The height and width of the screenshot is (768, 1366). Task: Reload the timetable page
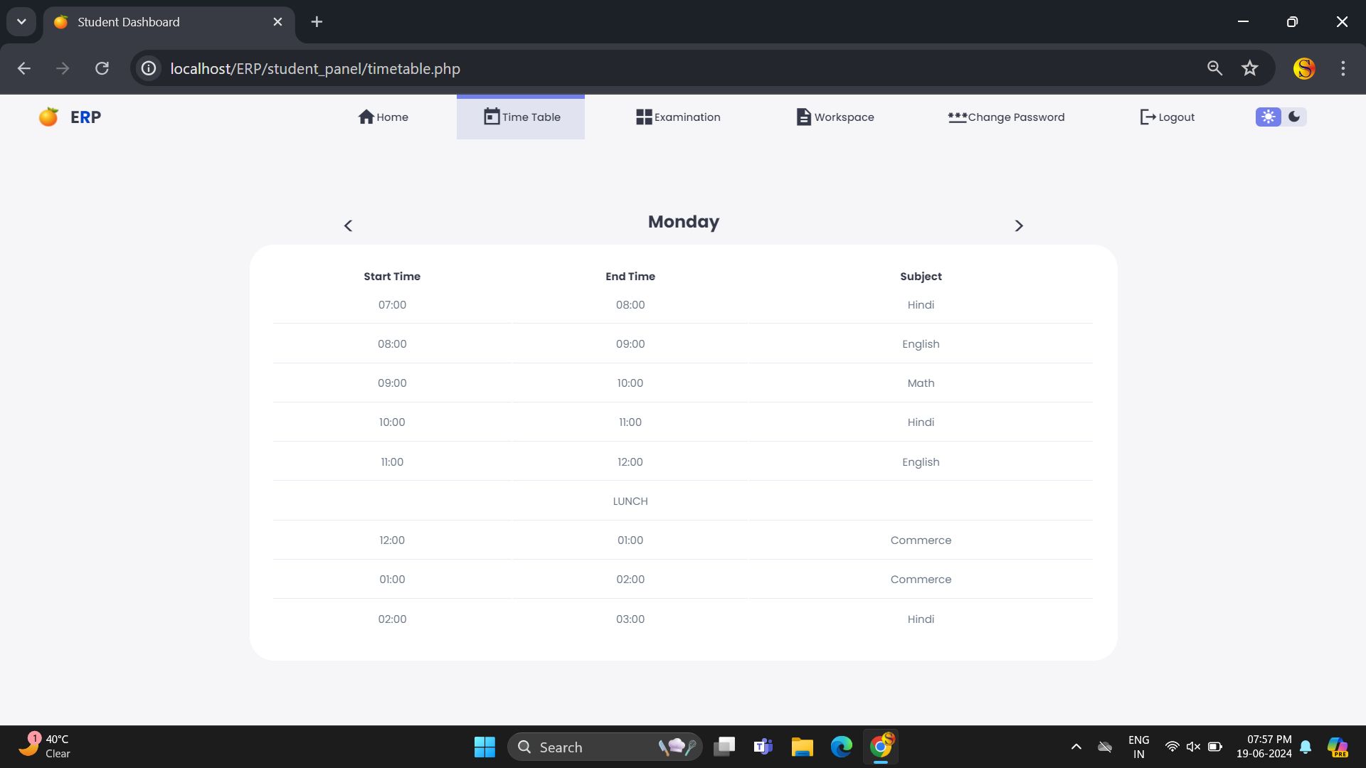[102, 68]
